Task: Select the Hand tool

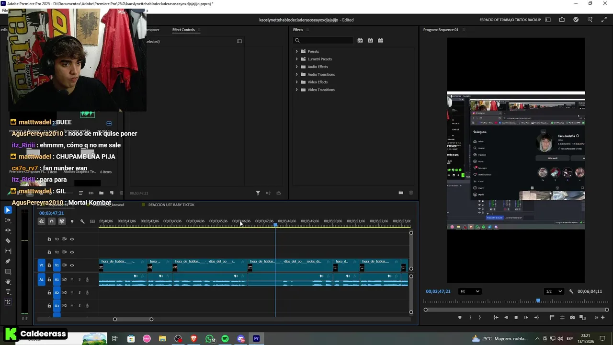Action: click(8, 282)
